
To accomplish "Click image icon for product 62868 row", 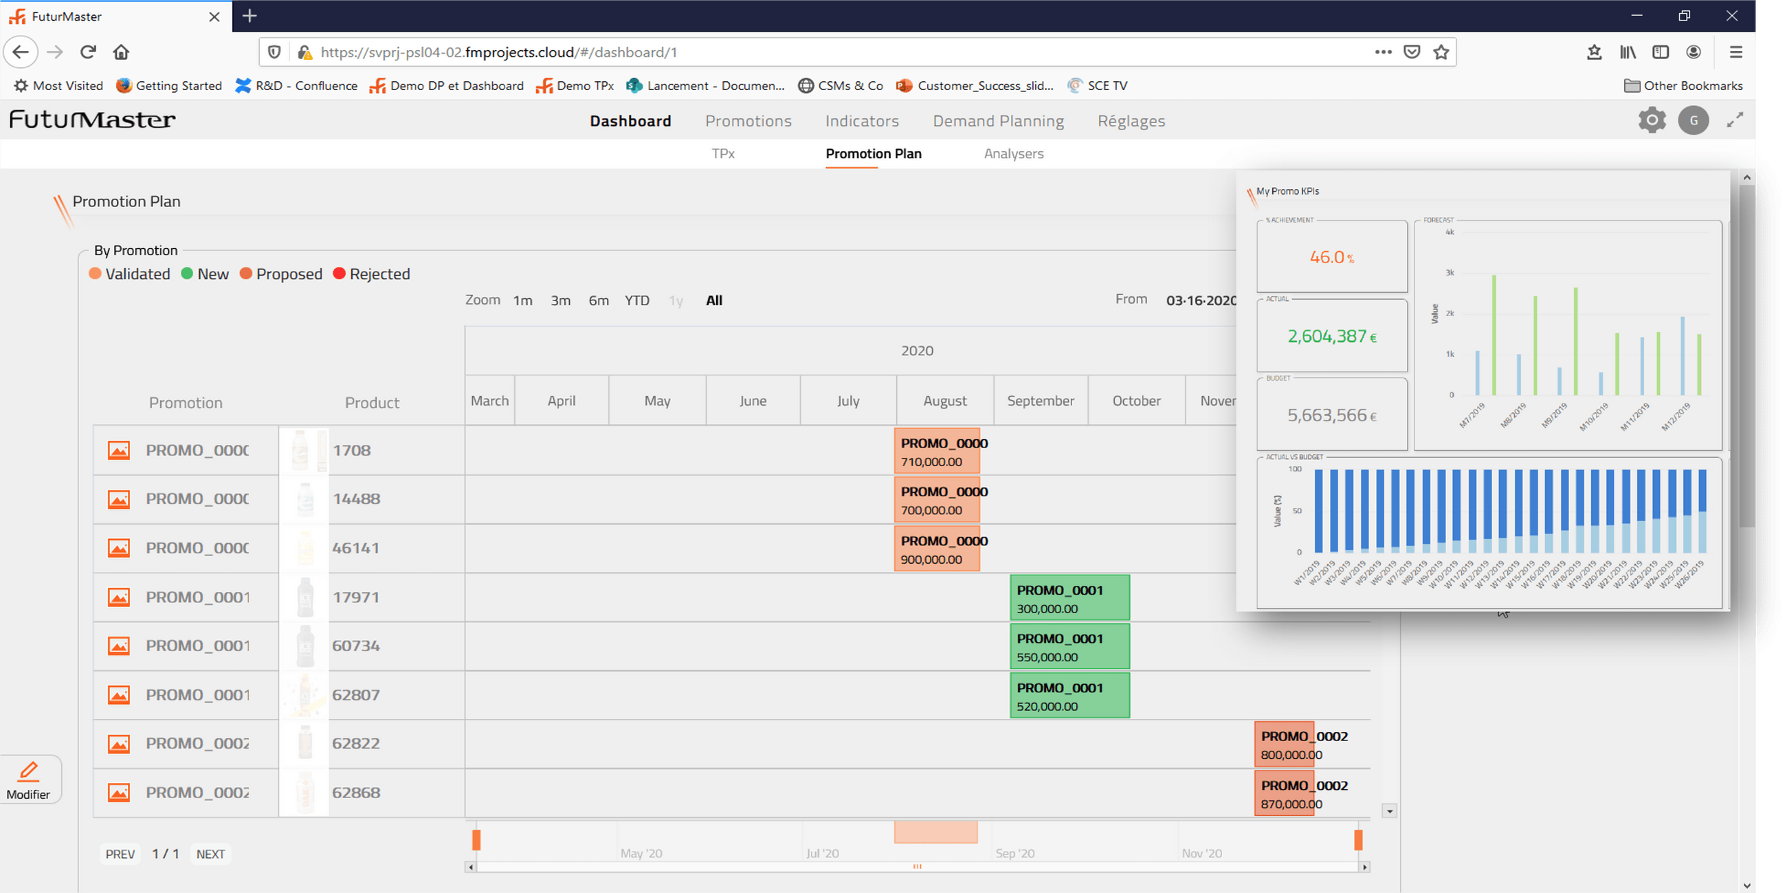I will tap(119, 793).
